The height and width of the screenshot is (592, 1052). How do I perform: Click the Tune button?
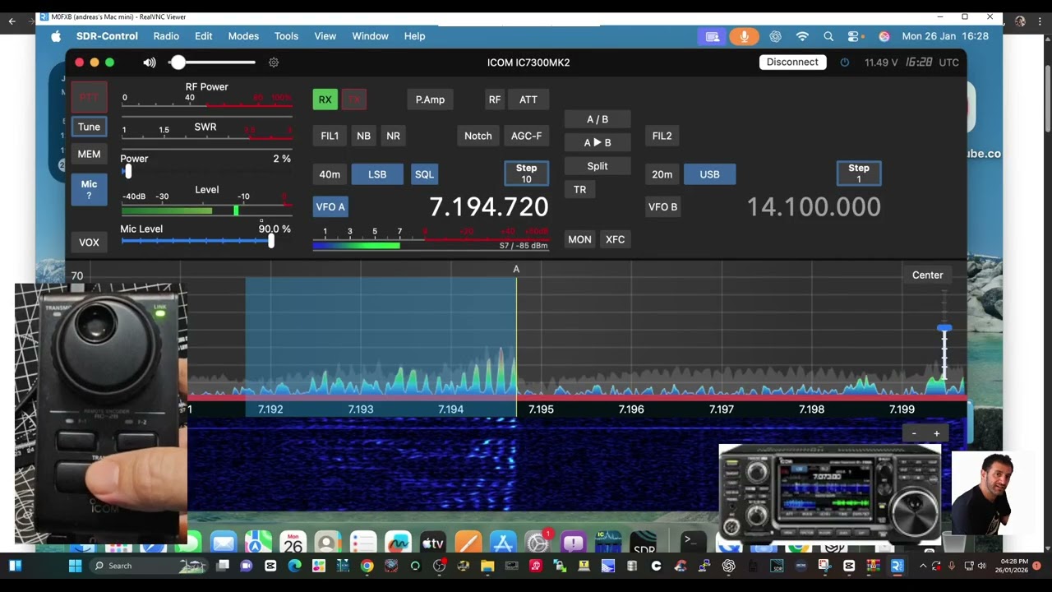tap(89, 127)
